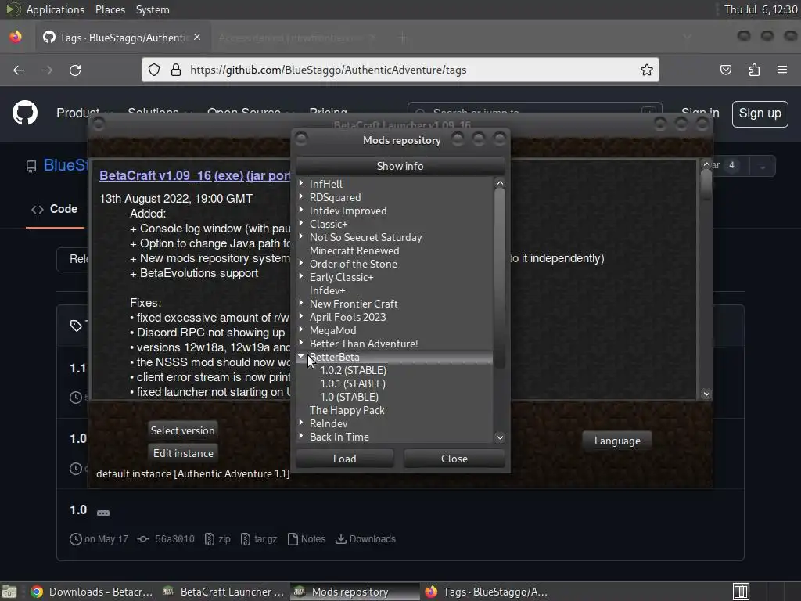This screenshot has width=801, height=601.
Task: Expand the New Frontier Craft entry
Action: (x=301, y=303)
